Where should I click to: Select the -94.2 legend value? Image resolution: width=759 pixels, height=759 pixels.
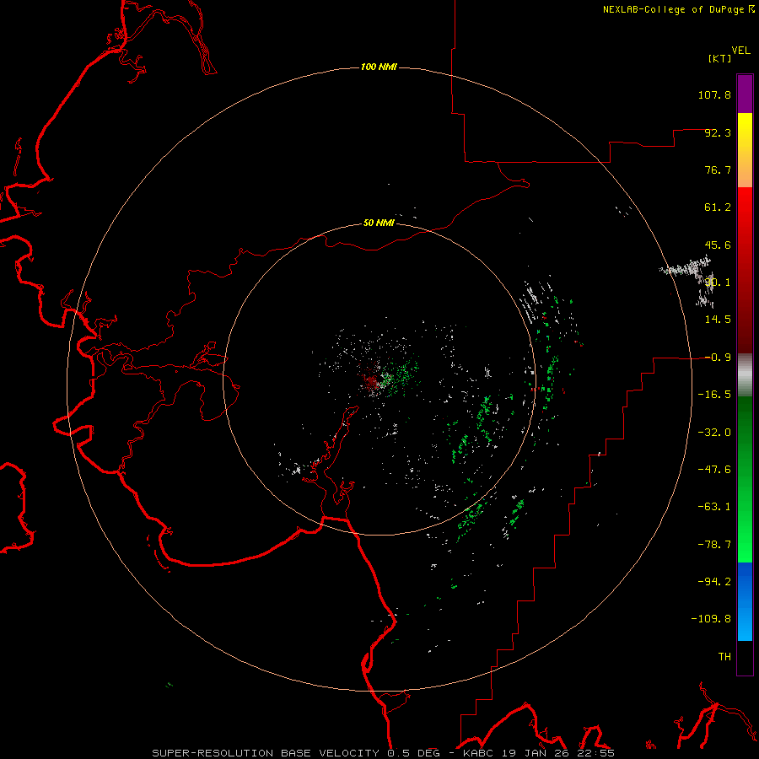tap(714, 581)
